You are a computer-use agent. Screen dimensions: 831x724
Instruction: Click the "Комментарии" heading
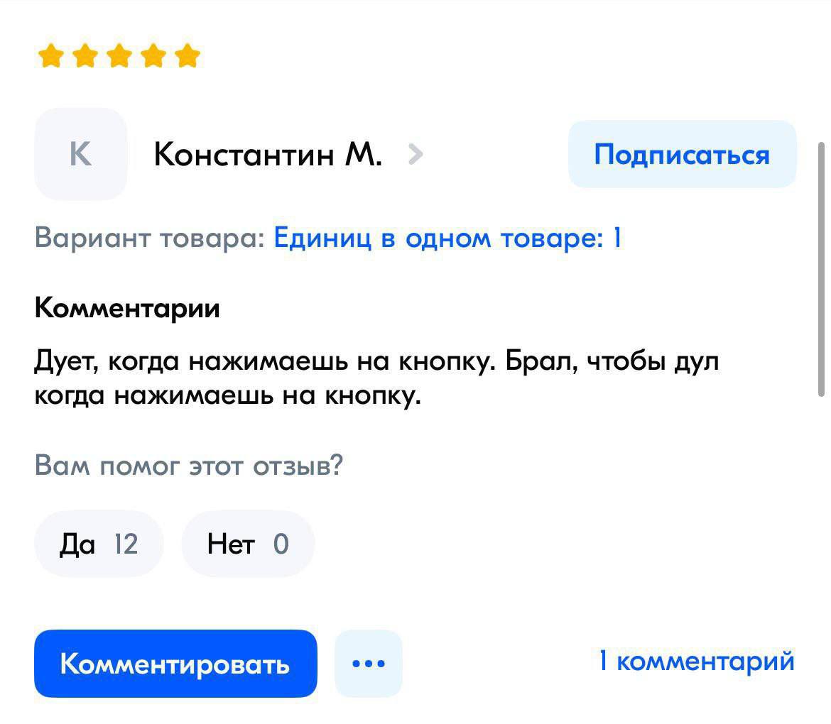[127, 309]
